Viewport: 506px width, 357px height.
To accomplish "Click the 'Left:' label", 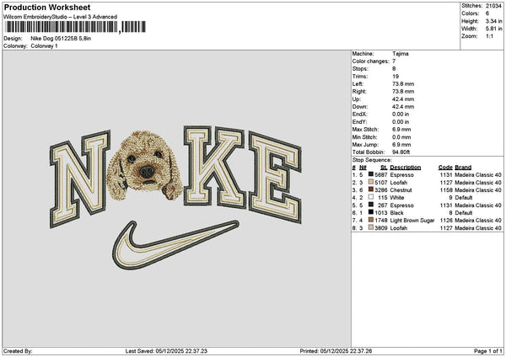I will (x=358, y=83).
